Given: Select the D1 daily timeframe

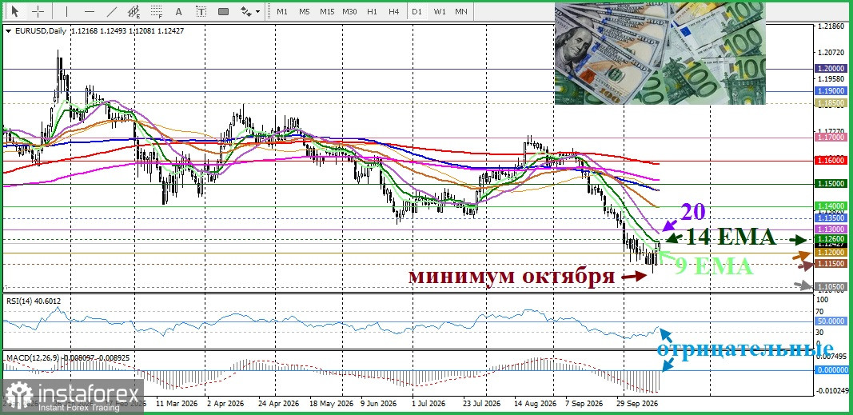Looking at the screenshot, I should point(417,11).
